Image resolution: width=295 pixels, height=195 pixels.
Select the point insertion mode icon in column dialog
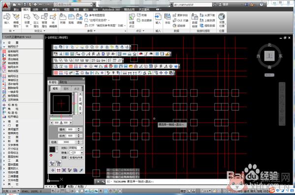pos(53,170)
